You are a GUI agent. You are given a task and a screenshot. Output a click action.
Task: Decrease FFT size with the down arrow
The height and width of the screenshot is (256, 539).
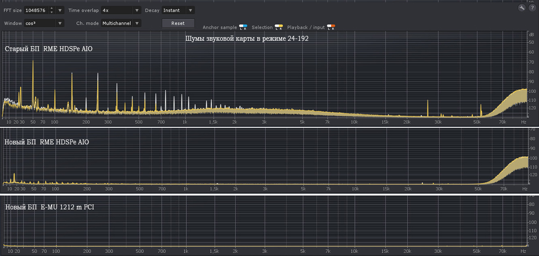52,12
